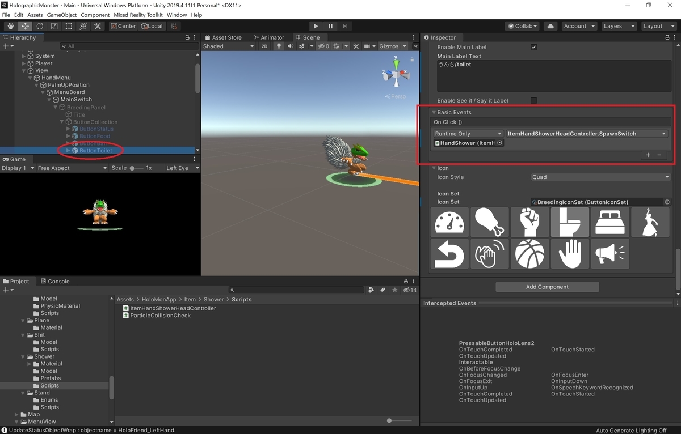
Task: Toggle Enable See it / Say it Label
Action: pos(533,100)
